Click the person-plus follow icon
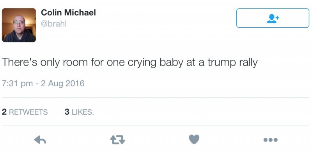The width and height of the screenshot is (312, 151). tap(273, 19)
